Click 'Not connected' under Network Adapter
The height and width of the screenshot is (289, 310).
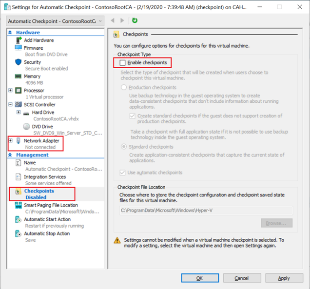(40, 147)
